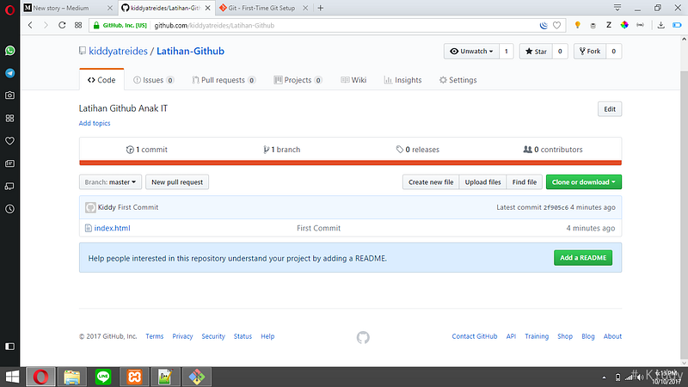This screenshot has height=387, width=688.
Task: View 1 branch list
Action: 282,150
